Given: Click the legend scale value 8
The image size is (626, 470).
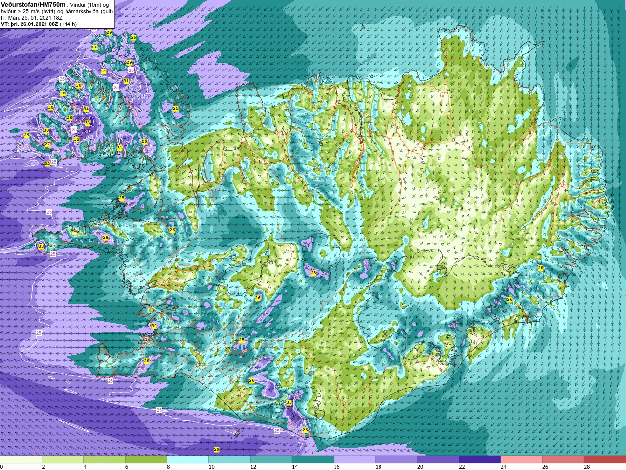Looking at the screenshot, I should (x=169, y=467).
